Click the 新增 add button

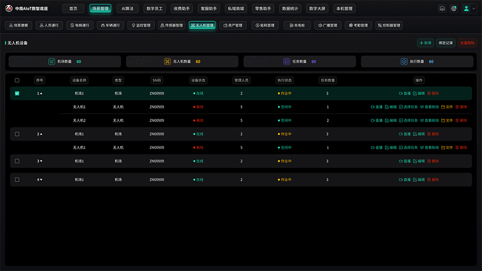(425, 43)
